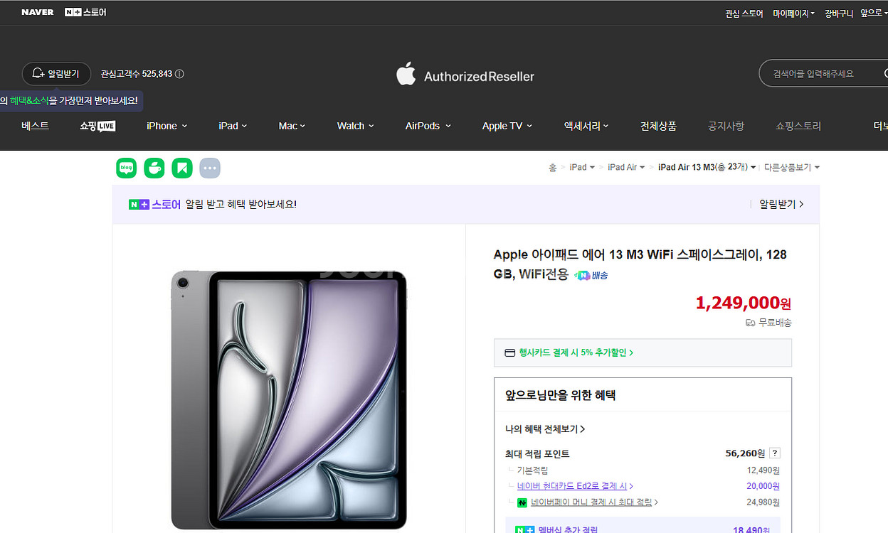Expand the Mac menu

click(292, 126)
